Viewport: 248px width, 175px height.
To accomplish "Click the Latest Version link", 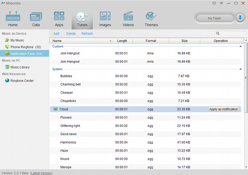I will [41, 173].
